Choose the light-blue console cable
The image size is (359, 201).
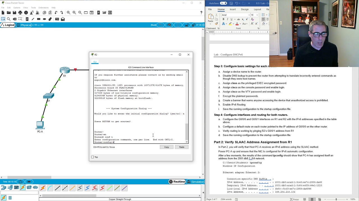(50, 188)
